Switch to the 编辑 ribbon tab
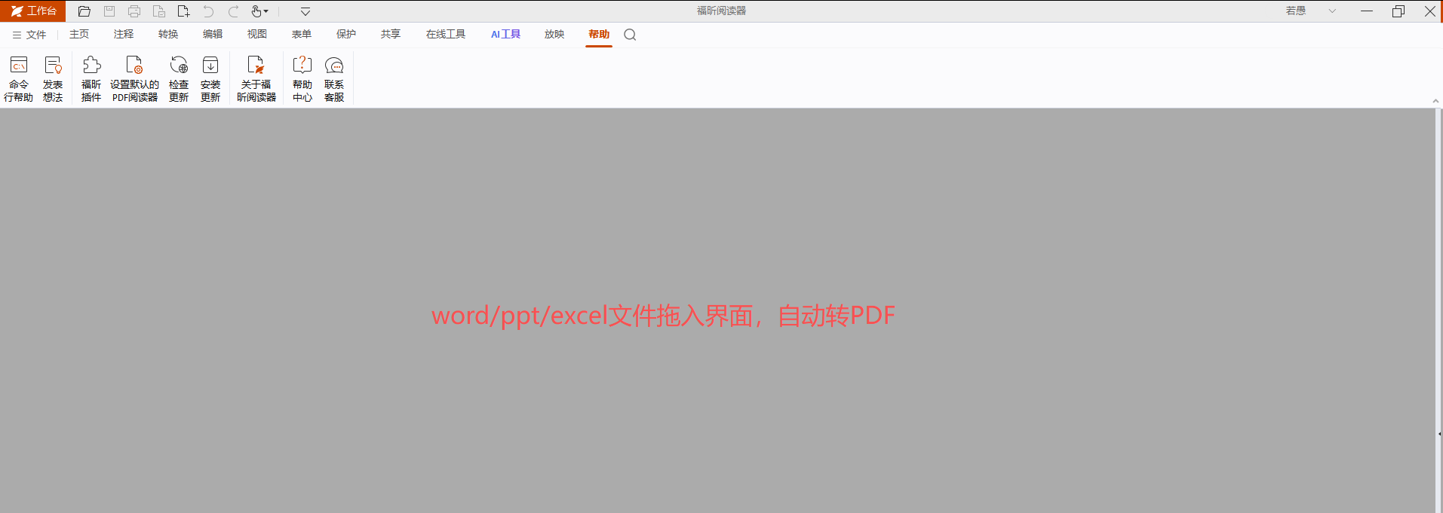 pyautogui.click(x=213, y=34)
